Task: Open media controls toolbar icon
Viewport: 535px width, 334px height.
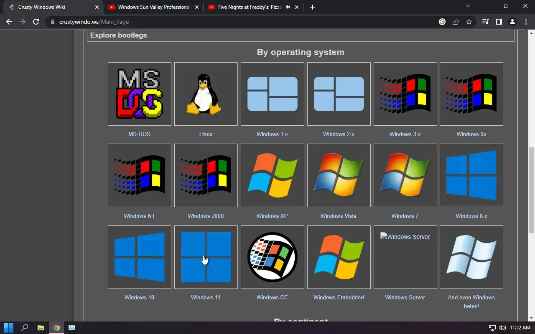Action: click(485, 22)
